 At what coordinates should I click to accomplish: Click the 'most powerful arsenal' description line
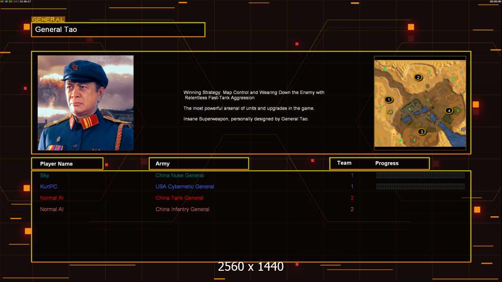pos(249,108)
